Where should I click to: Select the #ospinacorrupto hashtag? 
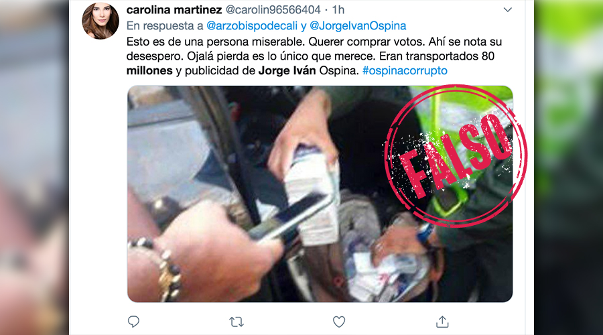(405, 71)
